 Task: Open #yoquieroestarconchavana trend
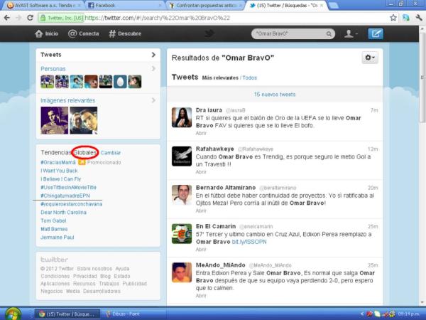click(x=72, y=204)
